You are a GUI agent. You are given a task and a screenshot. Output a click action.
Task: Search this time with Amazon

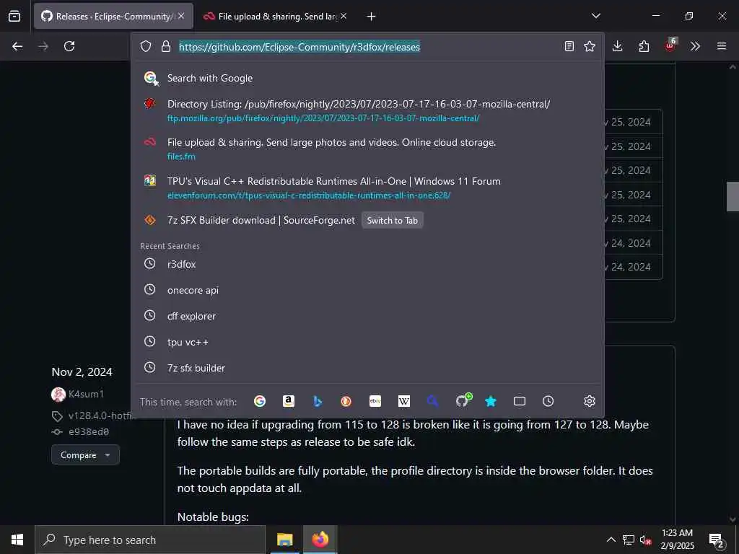[289, 401]
